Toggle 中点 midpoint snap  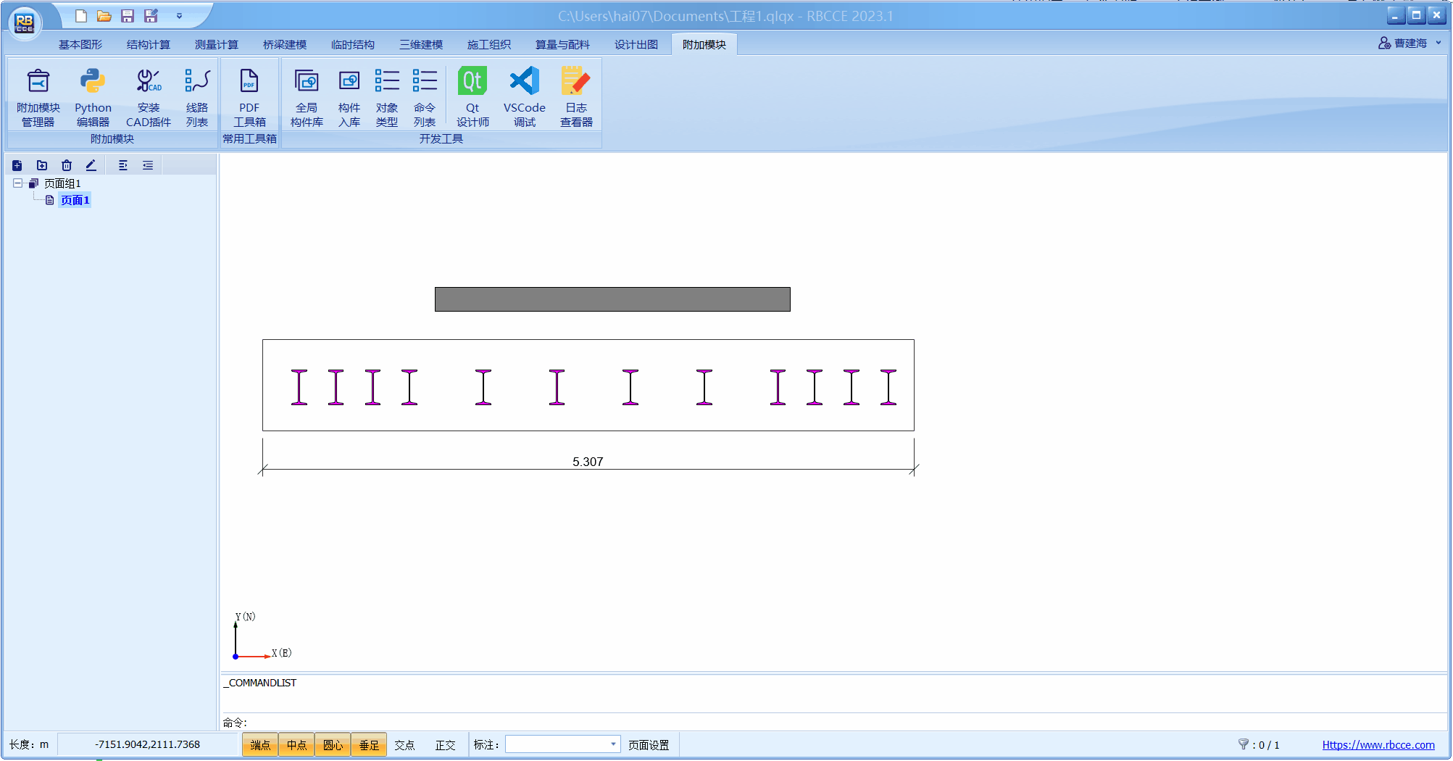coord(296,744)
